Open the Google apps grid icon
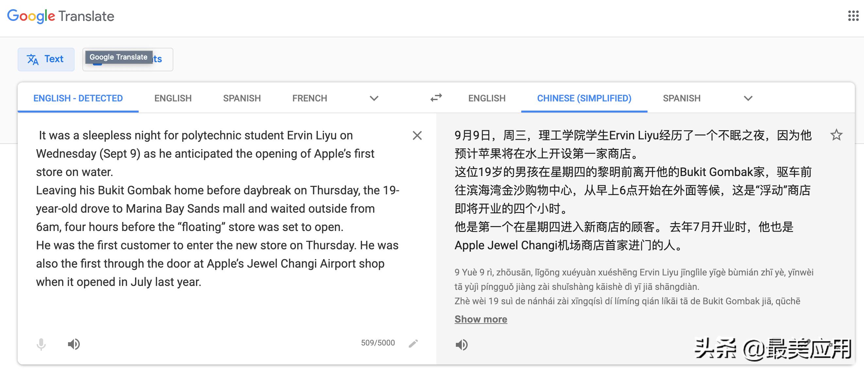 853,16
